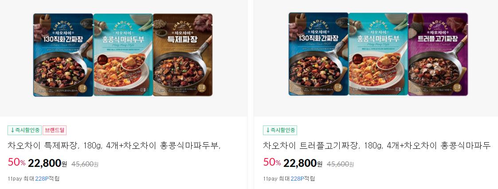
Task: Click the 특제짜장 brown pouch image
Action: pos(183,55)
